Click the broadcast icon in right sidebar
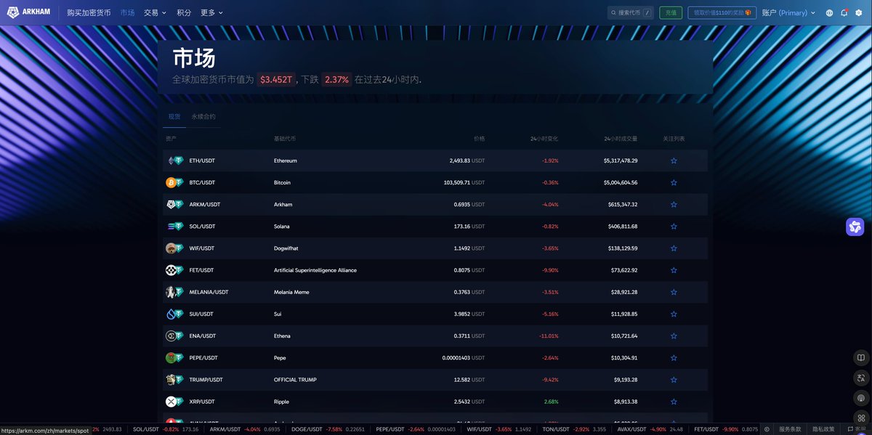This screenshot has width=872, height=435. click(860, 398)
